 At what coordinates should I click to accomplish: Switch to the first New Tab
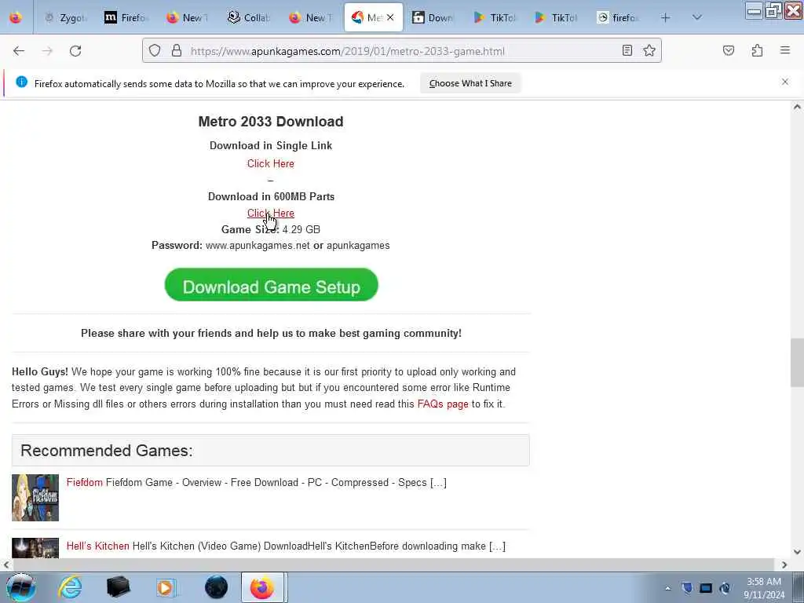pyautogui.click(x=188, y=18)
